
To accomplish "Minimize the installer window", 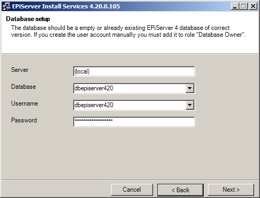I will point(235,6).
